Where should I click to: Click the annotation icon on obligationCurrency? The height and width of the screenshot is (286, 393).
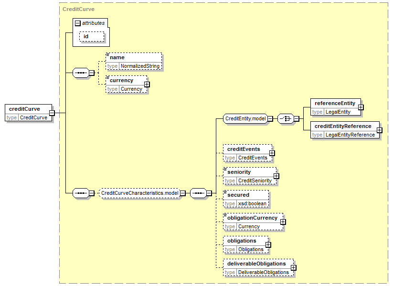225,214
